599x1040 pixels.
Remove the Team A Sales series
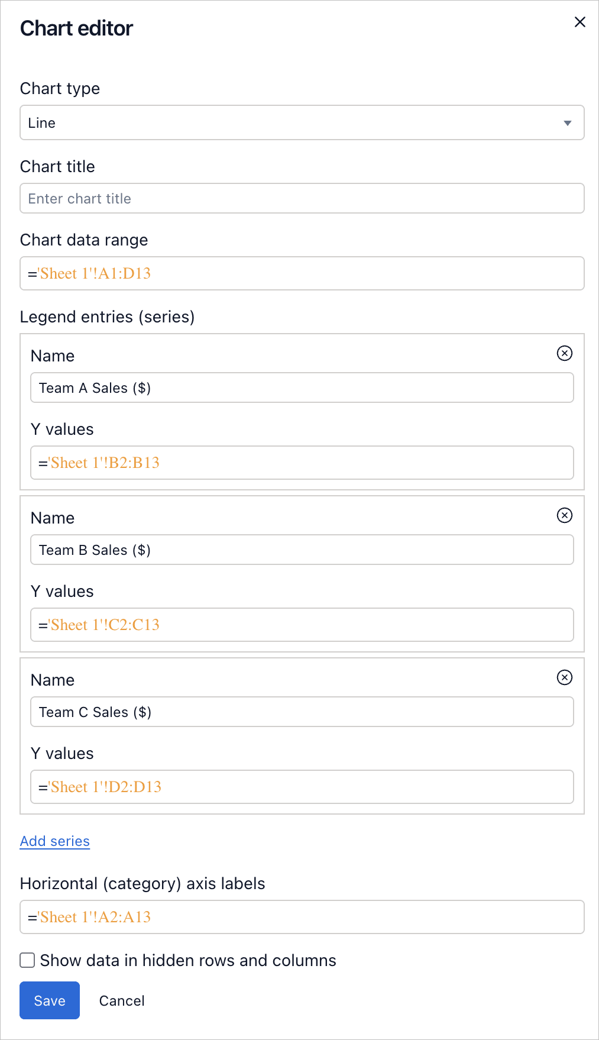(x=565, y=353)
